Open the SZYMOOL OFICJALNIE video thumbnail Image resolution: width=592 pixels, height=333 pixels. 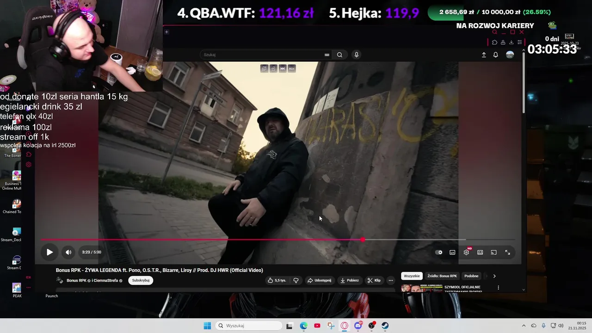click(x=422, y=289)
